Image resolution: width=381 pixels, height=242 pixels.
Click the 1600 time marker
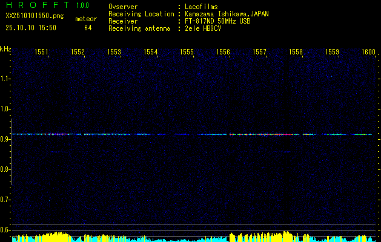(x=368, y=53)
